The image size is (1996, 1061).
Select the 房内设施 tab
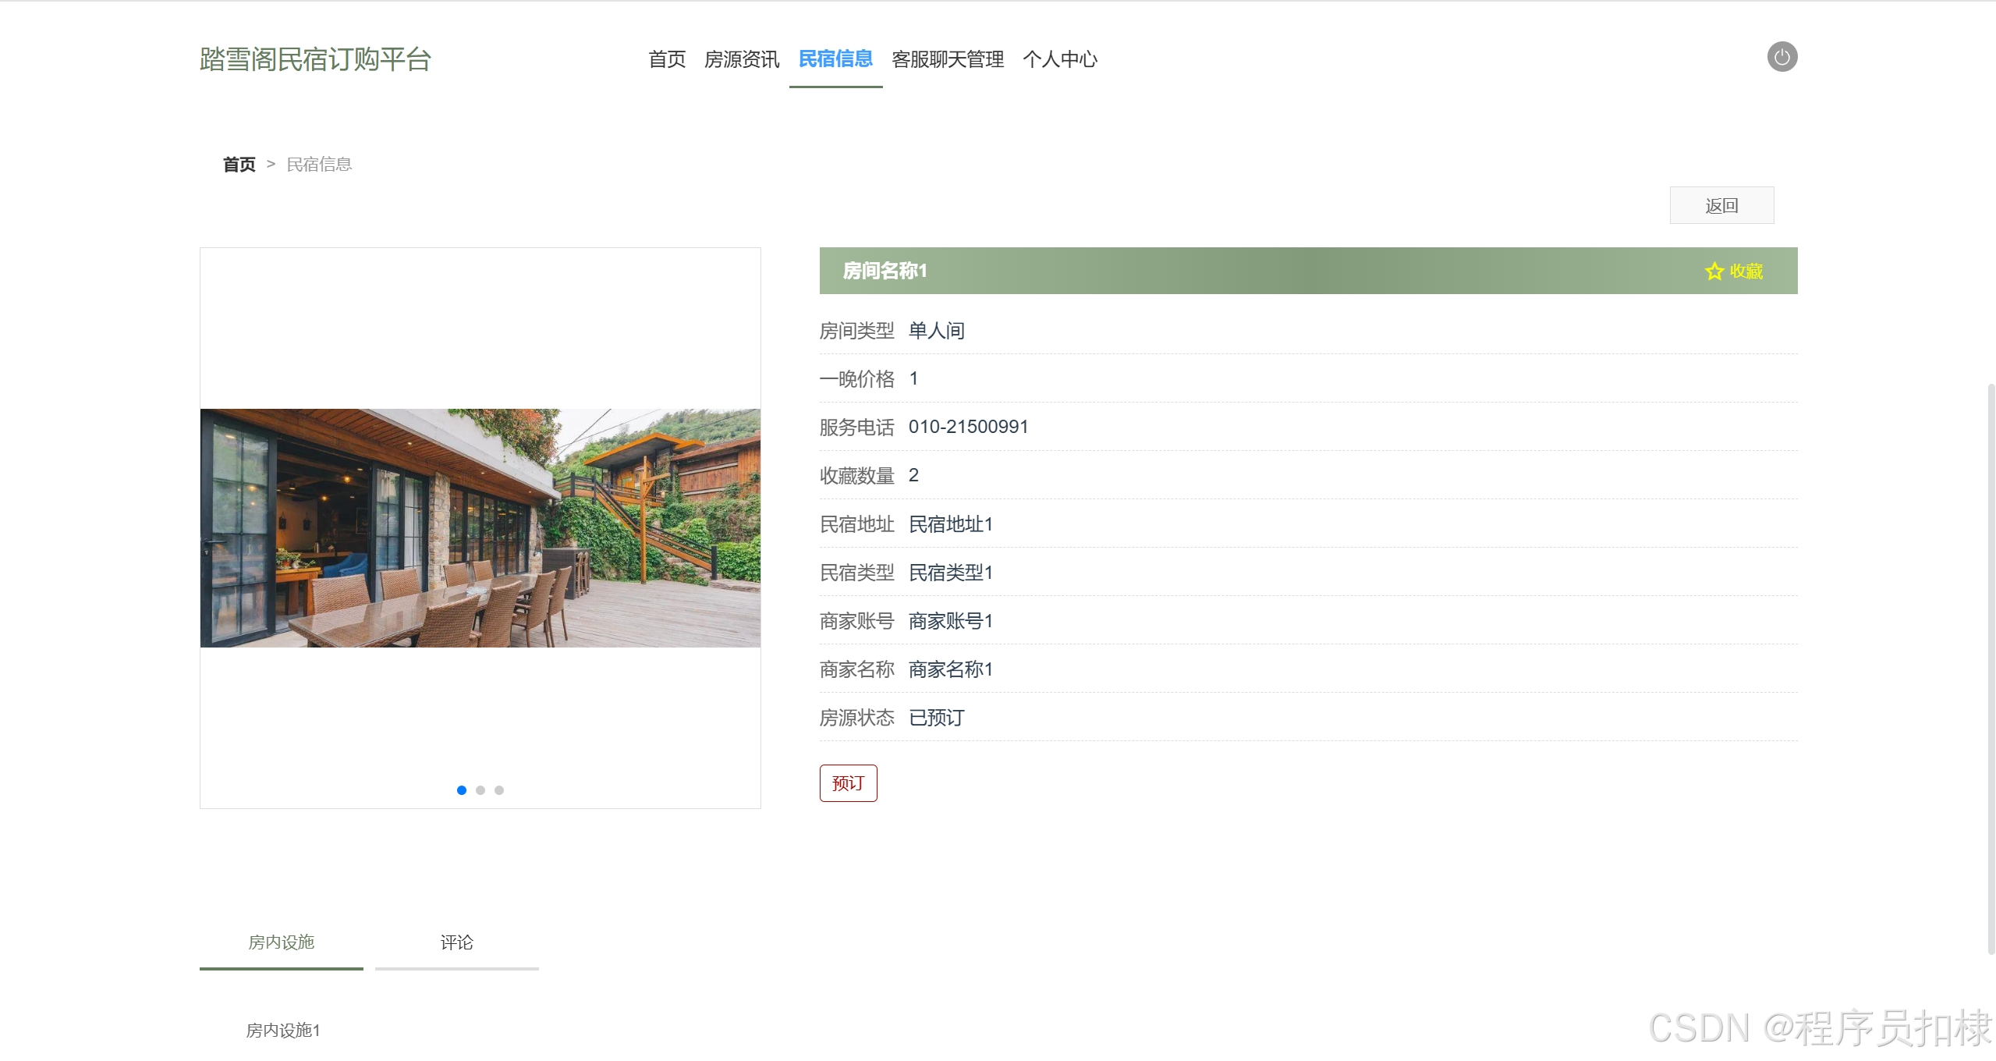(x=281, y=942)
